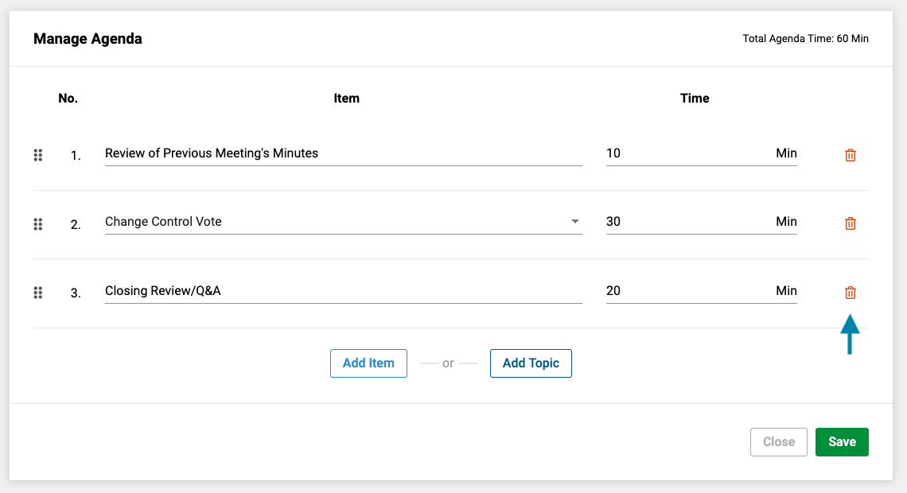Click the 10 Min time field
907x493 pixels.
[701, 153]
